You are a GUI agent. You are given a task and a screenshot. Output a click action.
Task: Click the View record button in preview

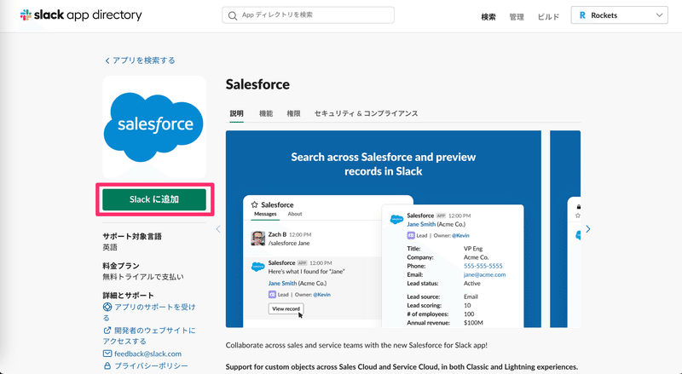tap(286, 308)
